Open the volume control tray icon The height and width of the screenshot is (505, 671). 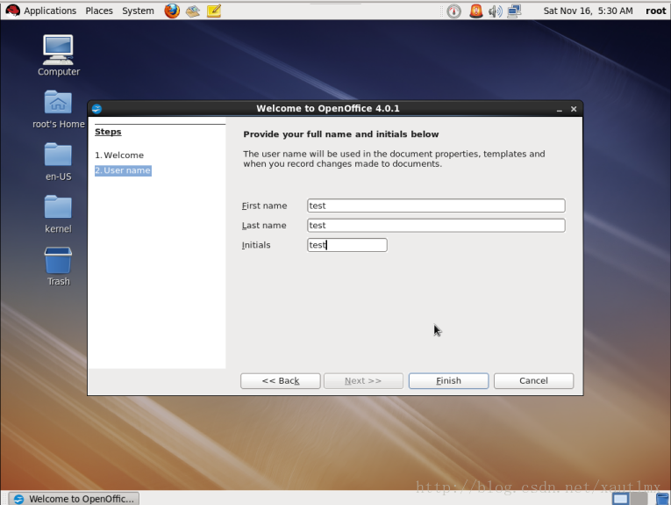coord(495,11)
